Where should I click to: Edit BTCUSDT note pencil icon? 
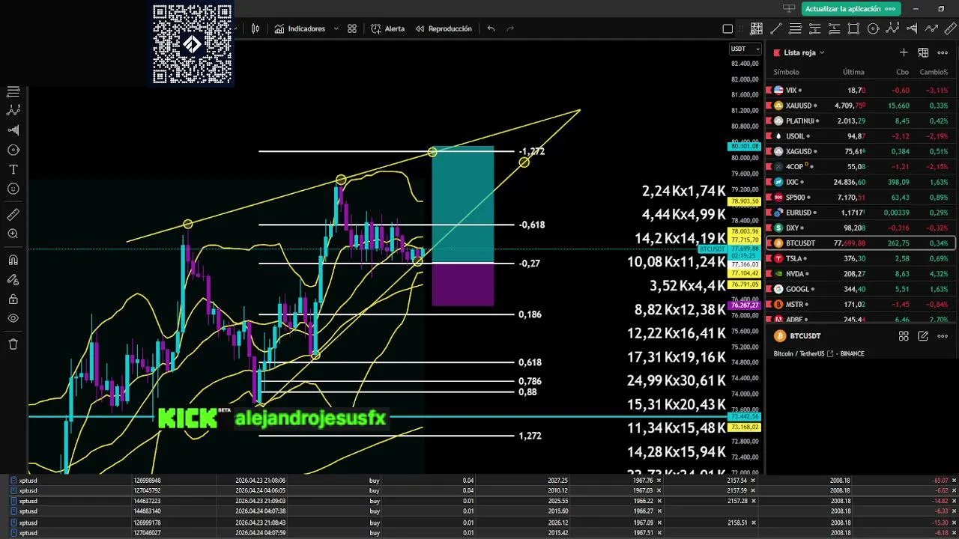point(923,336)
